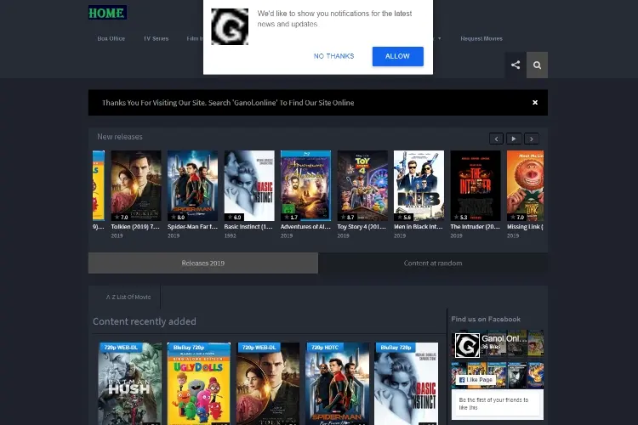This screenshot has height=425, width=638.
Task: Click the G logo in notification popup
Action: pos(230,27)
